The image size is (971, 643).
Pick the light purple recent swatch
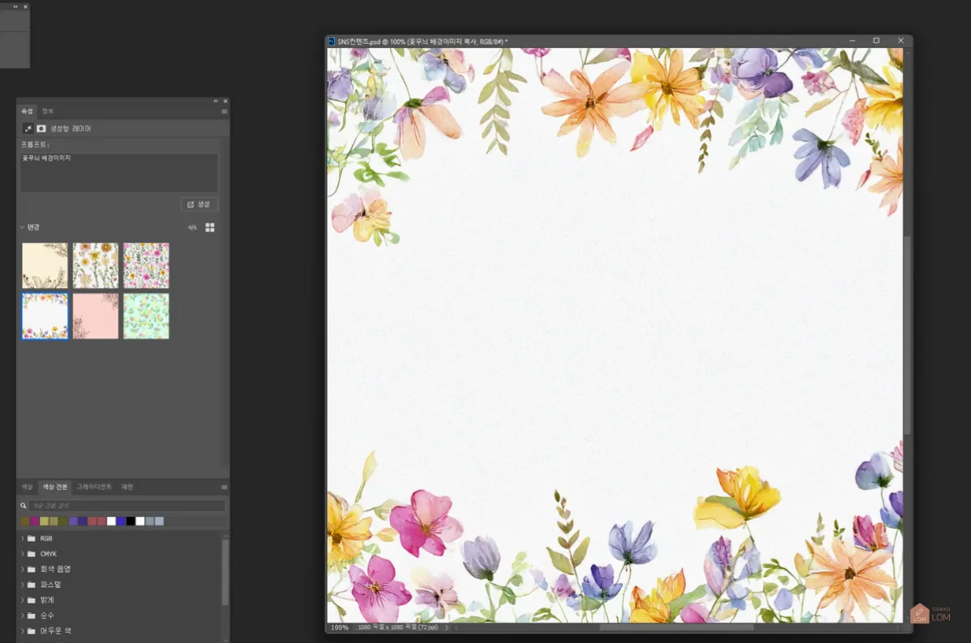click(x=73, y=522)
